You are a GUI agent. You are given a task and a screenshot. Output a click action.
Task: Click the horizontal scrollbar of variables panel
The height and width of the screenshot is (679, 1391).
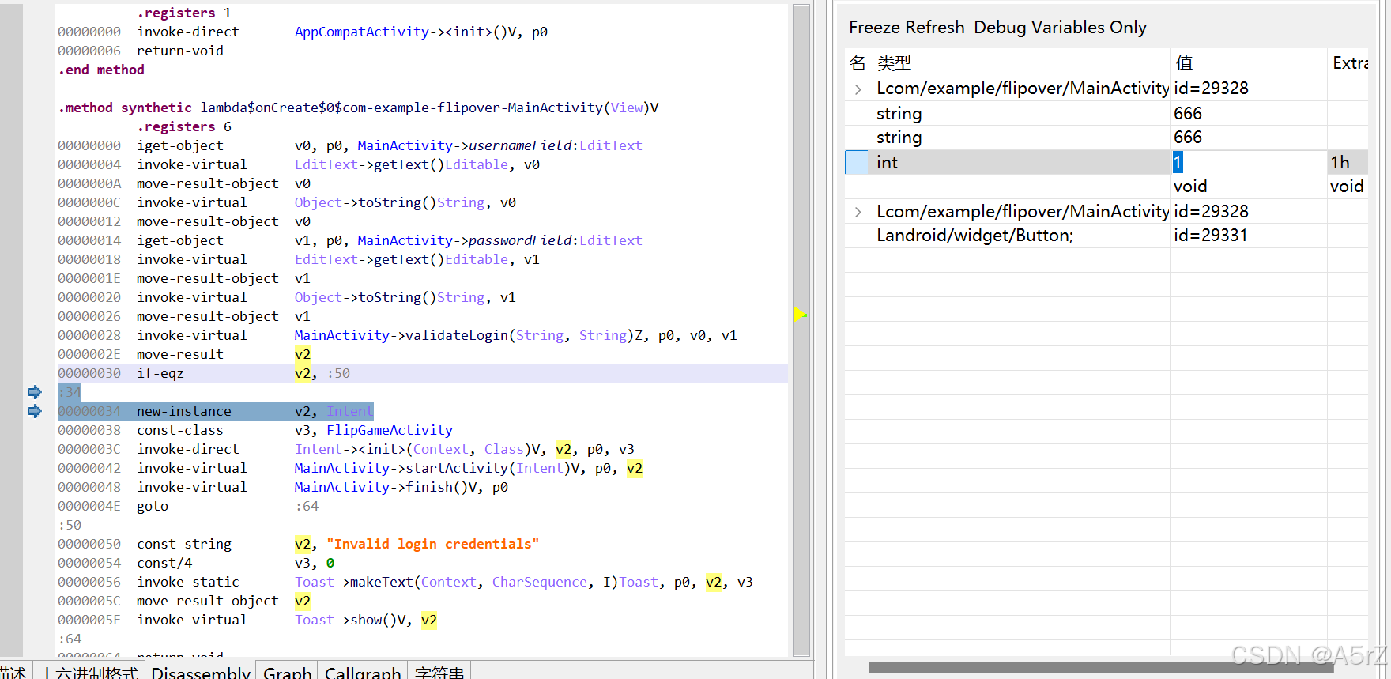1101,668
